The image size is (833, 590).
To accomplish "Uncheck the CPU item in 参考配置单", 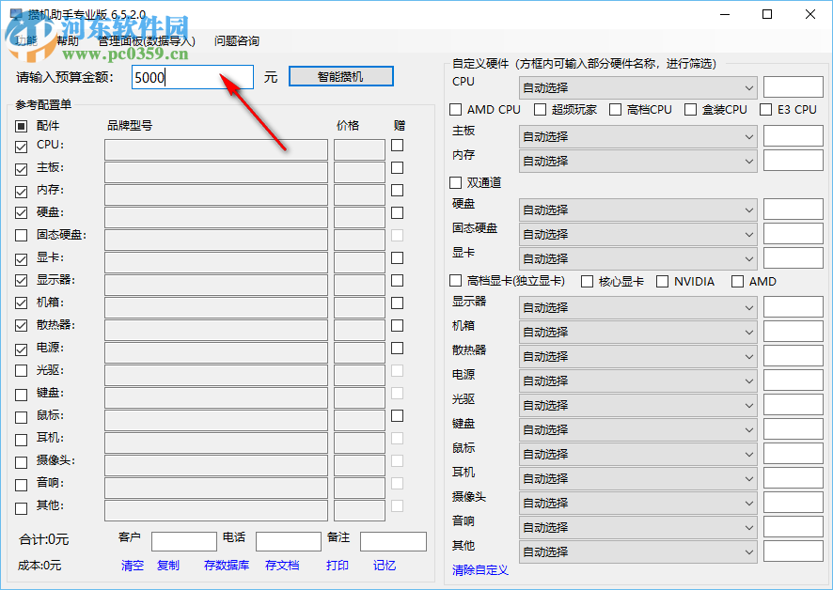I will pyautogui.click(x=21, y=146).
